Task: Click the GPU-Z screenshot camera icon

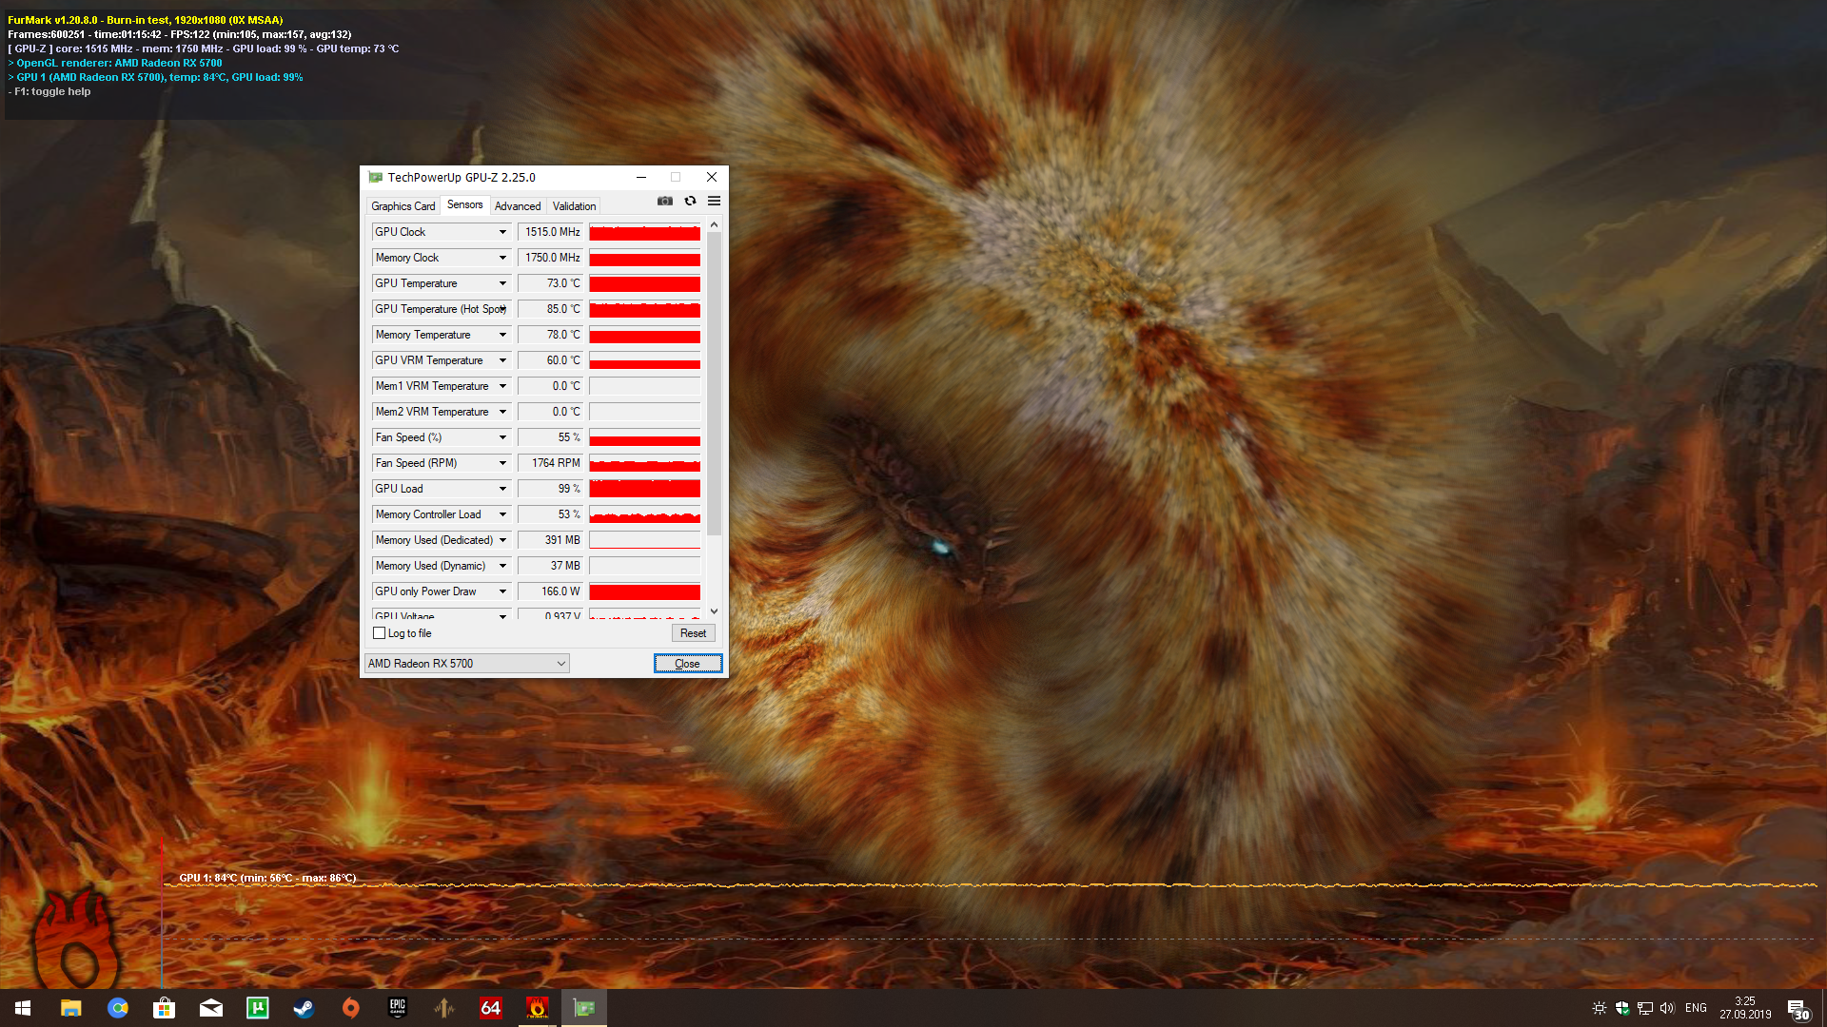Action: point(665,202)
